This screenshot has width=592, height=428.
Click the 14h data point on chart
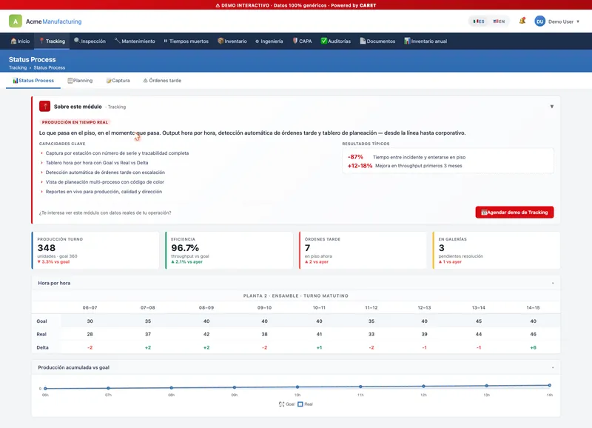[x=550, y=385]
